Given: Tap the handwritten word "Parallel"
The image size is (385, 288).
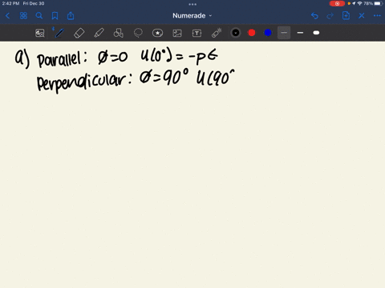Looking at the screenshot, I should [59, 59].
